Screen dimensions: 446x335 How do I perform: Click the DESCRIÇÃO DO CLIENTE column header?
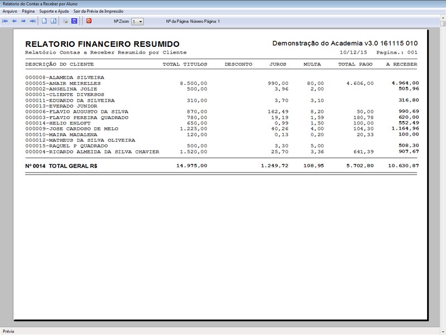pos(60,64)
